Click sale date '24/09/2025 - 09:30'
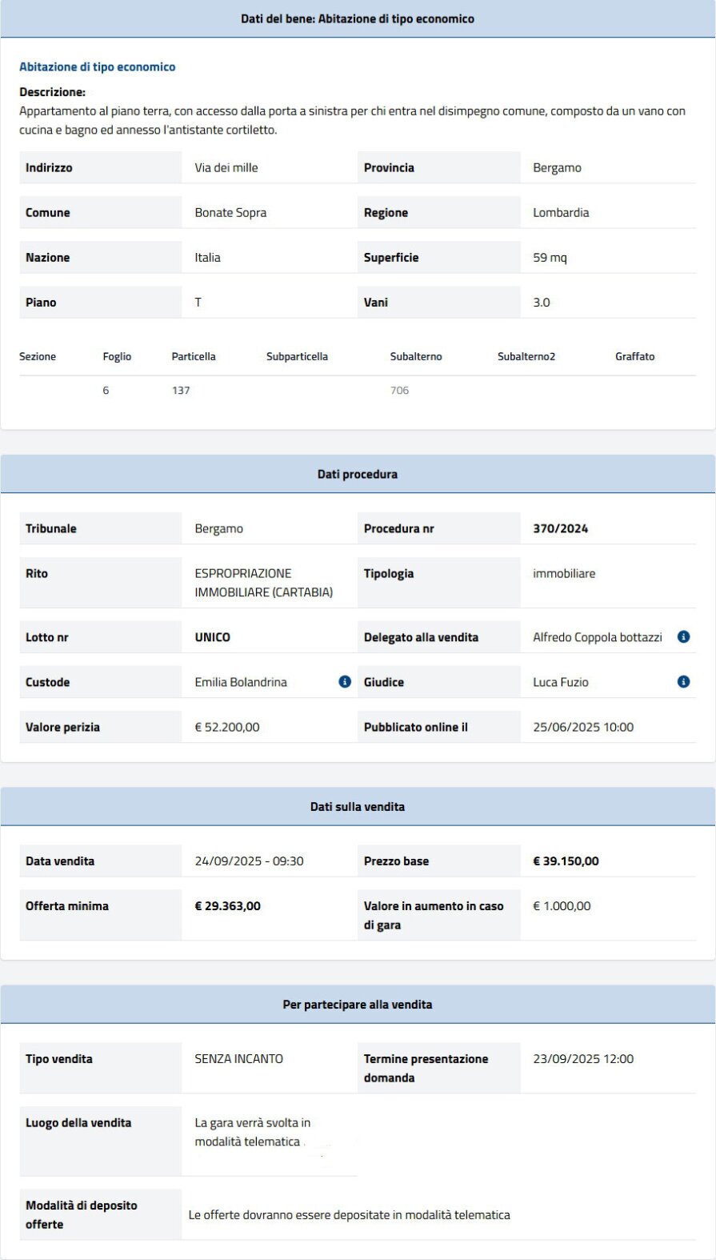Viewport: 716px width, 1260px height. [x=249, y=861]
